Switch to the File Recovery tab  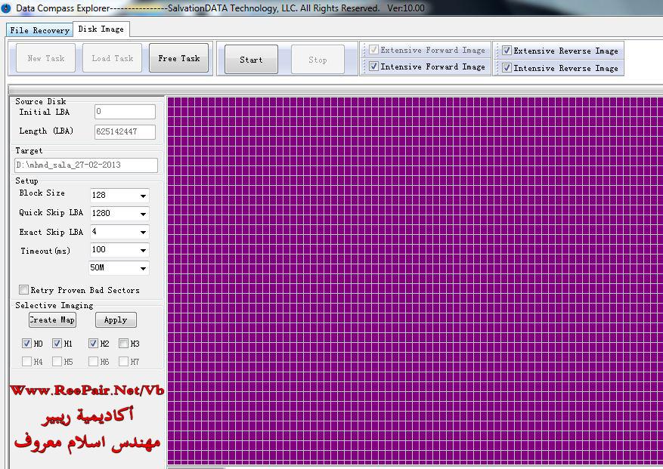pos(39,30)
